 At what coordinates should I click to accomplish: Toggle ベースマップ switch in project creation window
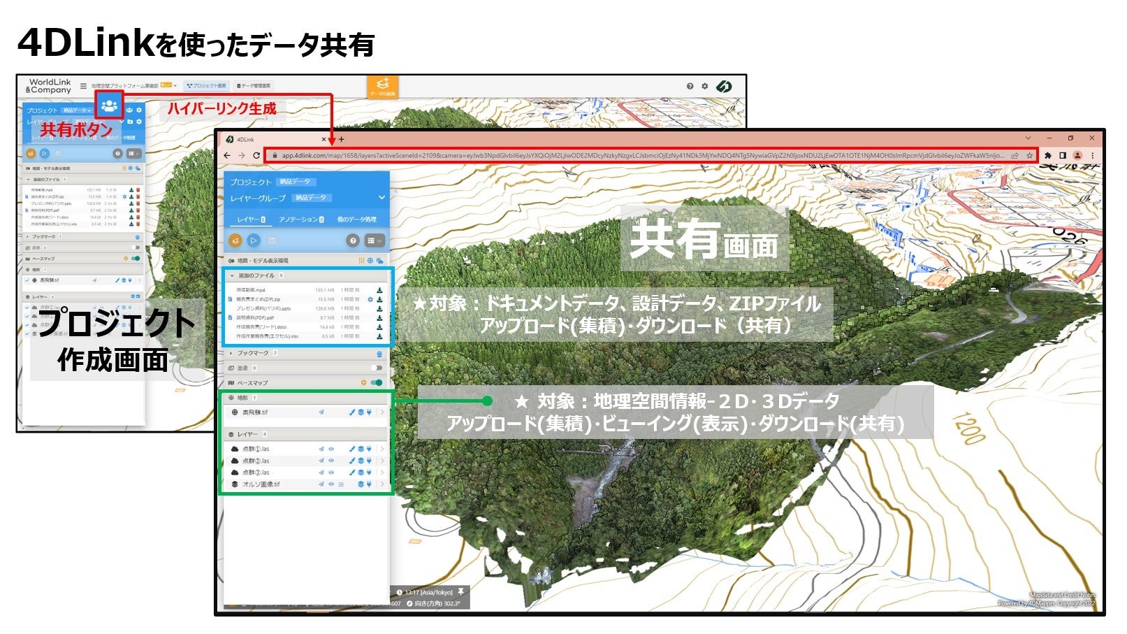(135, 259)
